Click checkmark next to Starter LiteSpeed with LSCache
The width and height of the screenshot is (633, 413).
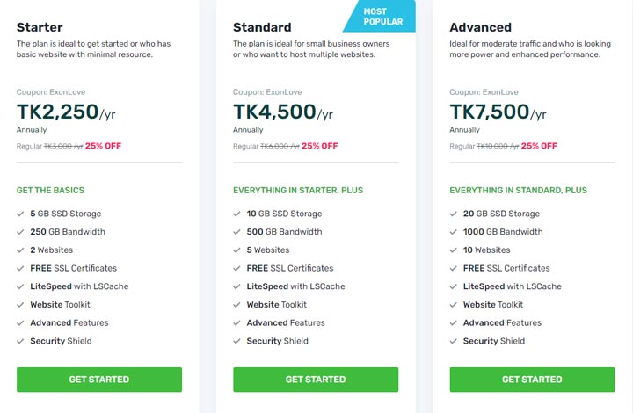point(20,286)
